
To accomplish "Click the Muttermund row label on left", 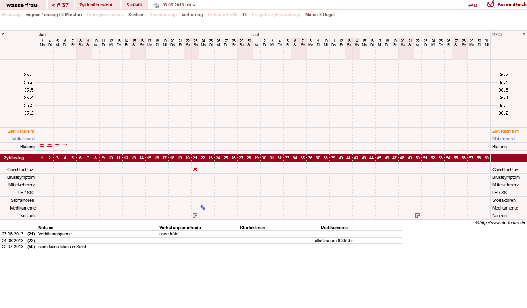I will click(23, 139).
